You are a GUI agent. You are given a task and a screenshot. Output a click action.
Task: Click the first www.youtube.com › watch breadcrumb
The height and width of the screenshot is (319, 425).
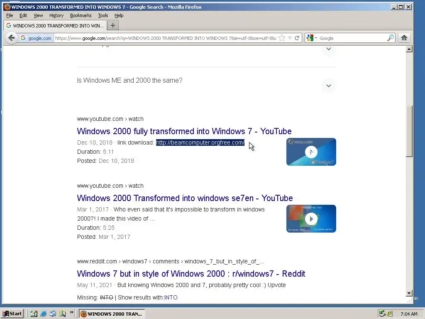(110, 119)
